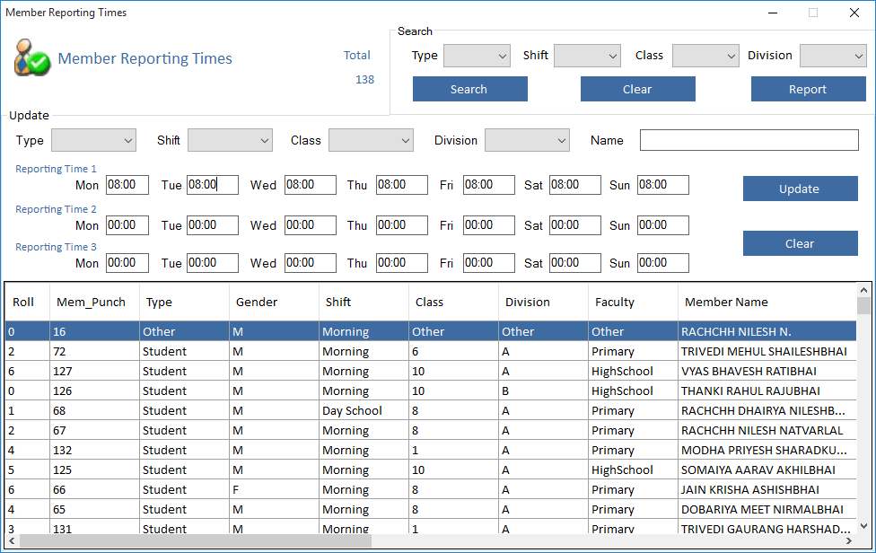Expand the Update section Division dropdown
The width and height of the screenshot is (876, 553).
[527, 140]
